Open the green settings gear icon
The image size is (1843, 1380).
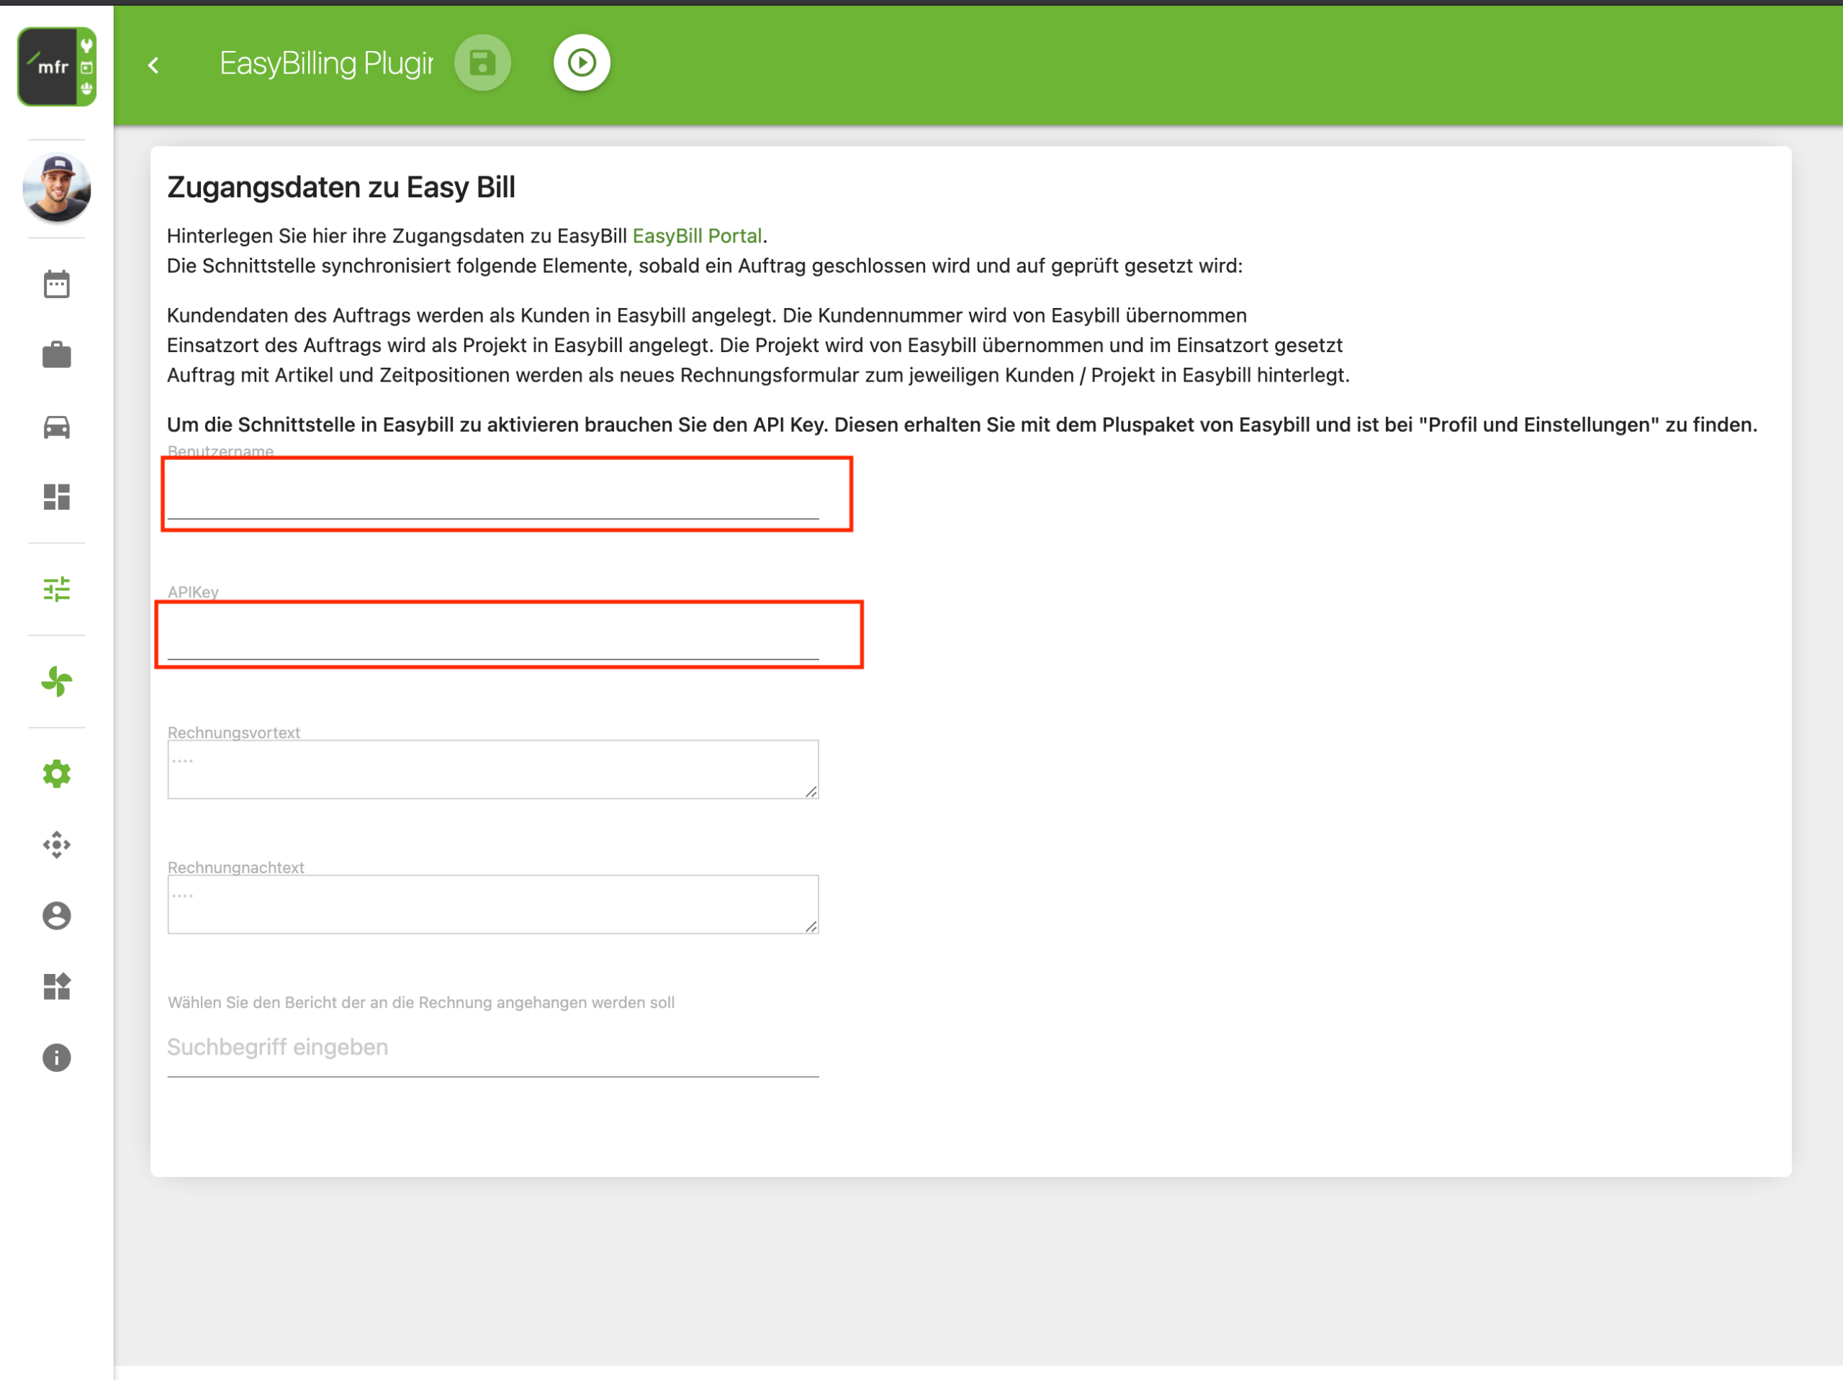pyautogui.click(x=57, y=773)
